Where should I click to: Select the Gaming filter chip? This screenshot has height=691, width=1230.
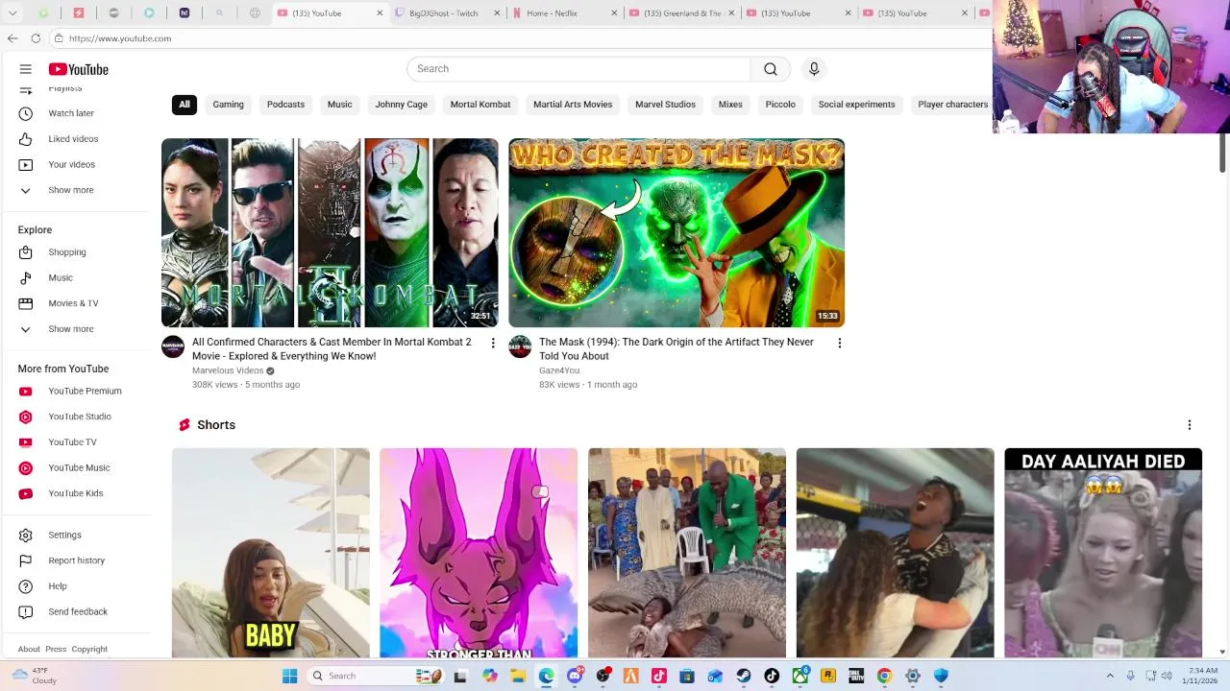229,105
